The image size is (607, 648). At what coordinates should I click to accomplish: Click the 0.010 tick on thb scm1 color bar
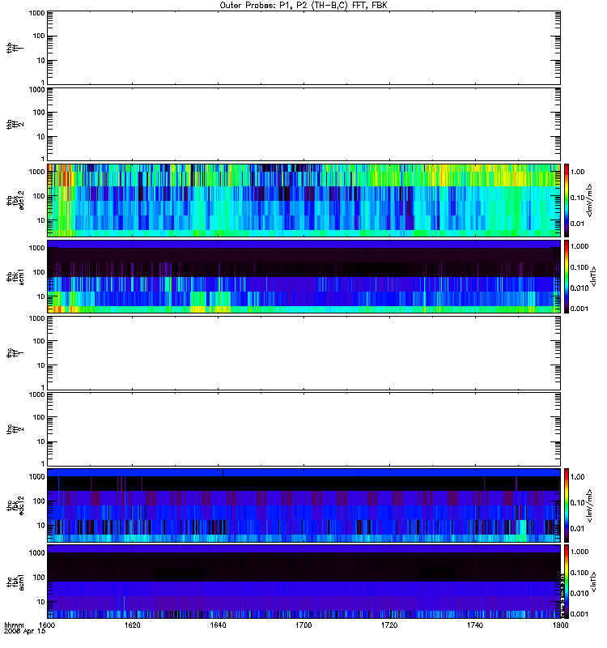579,288
